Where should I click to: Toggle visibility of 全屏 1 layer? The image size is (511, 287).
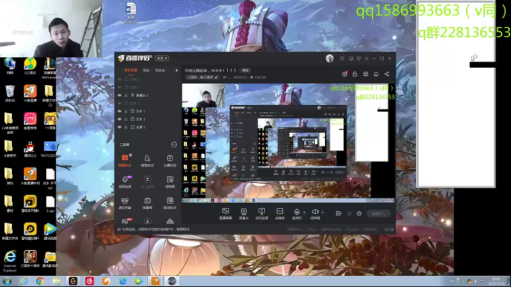coord(119,127)
